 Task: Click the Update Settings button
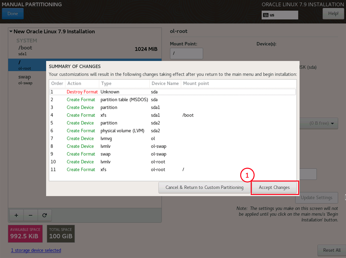[x=316, y=198]
